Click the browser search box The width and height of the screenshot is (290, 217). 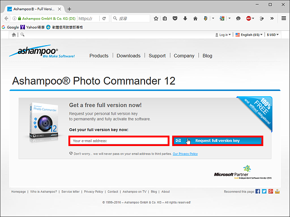click(x=130, y=19)
